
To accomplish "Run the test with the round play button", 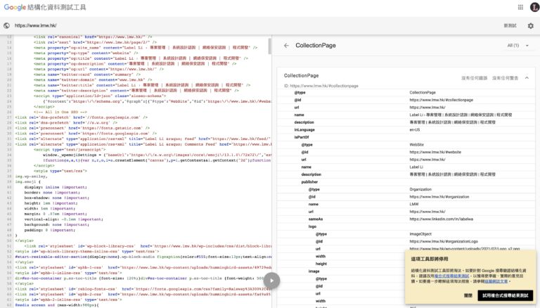I will 271,281.
